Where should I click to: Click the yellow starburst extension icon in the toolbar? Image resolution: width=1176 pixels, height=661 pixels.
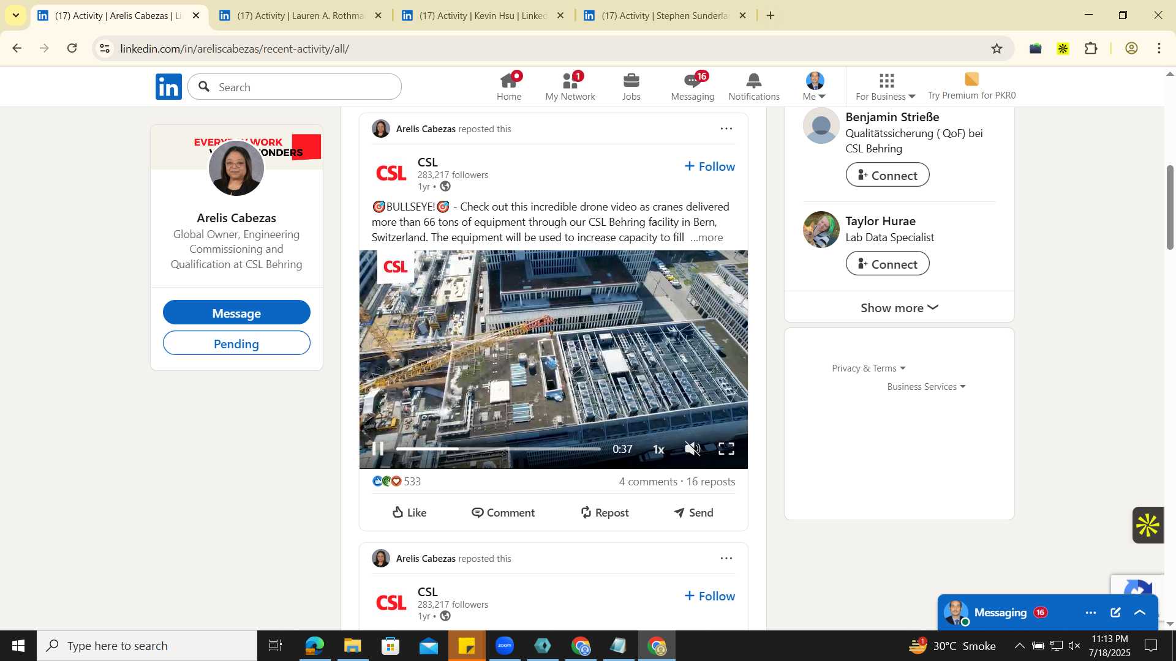point(1063,48)
